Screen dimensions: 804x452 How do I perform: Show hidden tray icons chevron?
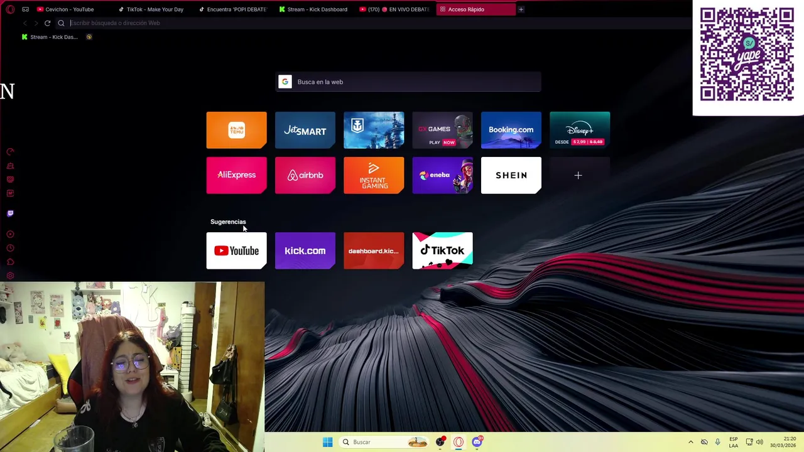click(x=690, y=442)
